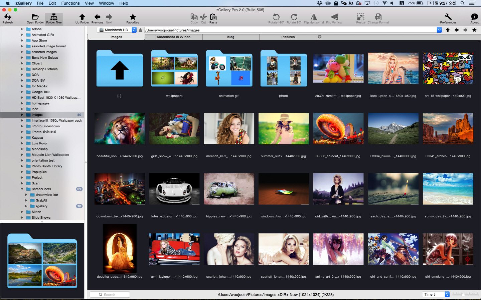Open the Functions menu in the menu bar

pyautogui.click(x=70, y=3)
